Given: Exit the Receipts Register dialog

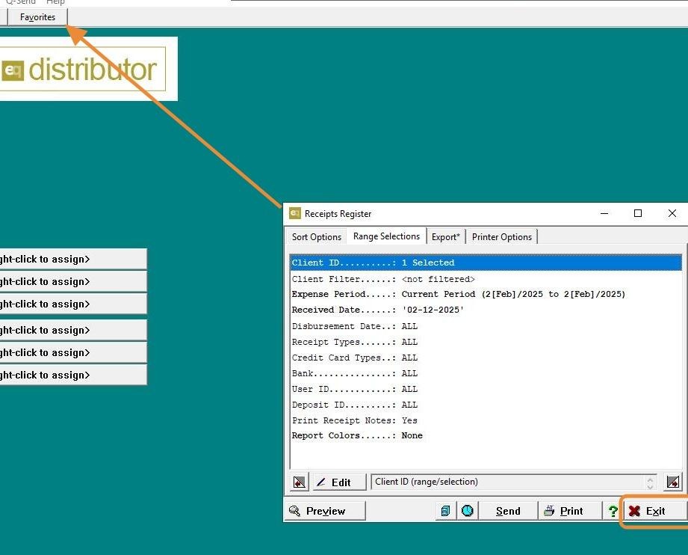Looking at the screenshot, I should (x=656, y=511).
